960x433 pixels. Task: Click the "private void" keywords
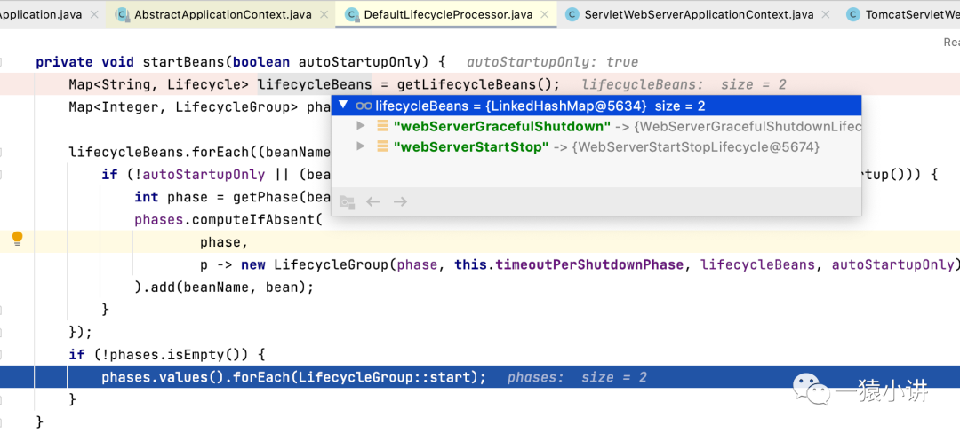[85, 62]
